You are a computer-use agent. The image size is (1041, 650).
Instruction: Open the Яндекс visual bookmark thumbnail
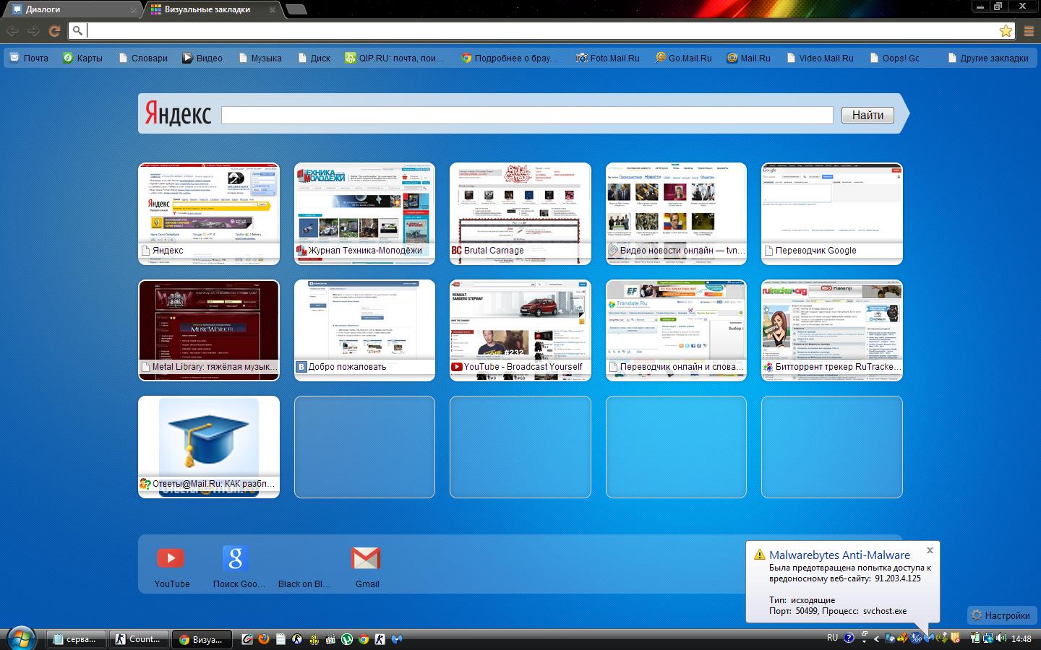tap(209, 214)
